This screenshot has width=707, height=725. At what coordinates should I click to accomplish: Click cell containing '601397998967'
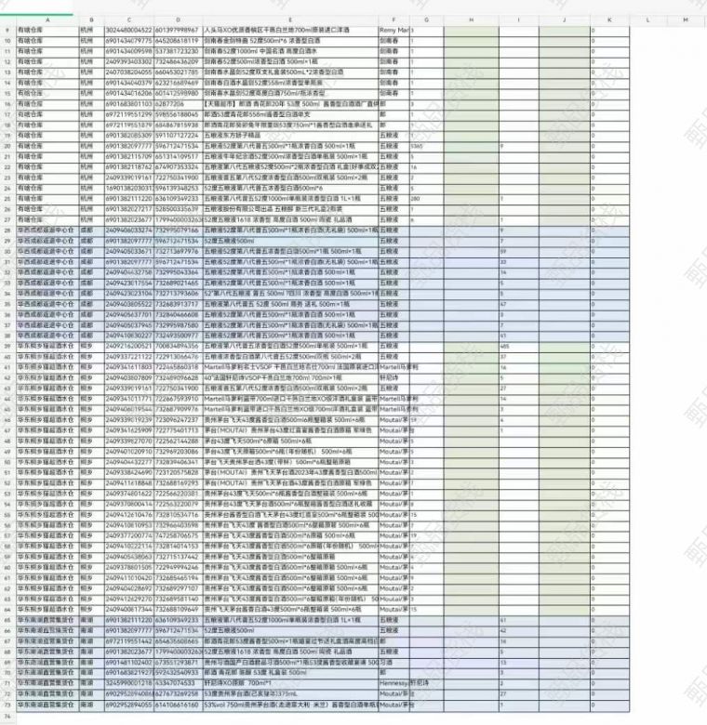tap(178, 30)
